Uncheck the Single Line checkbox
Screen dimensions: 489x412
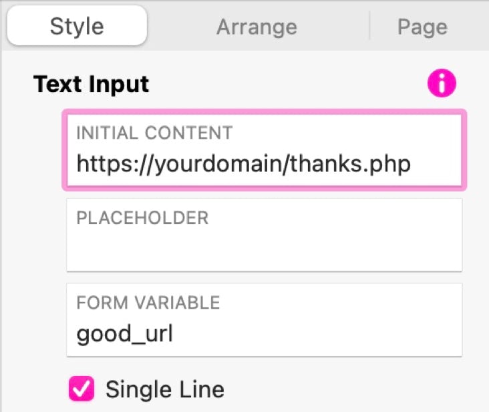click(81, 389)
